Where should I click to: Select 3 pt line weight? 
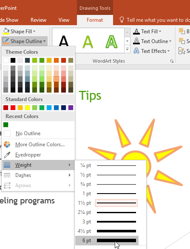tap(107, 222)
